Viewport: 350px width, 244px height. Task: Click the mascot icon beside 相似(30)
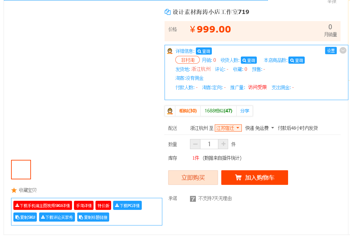[170, 111]
